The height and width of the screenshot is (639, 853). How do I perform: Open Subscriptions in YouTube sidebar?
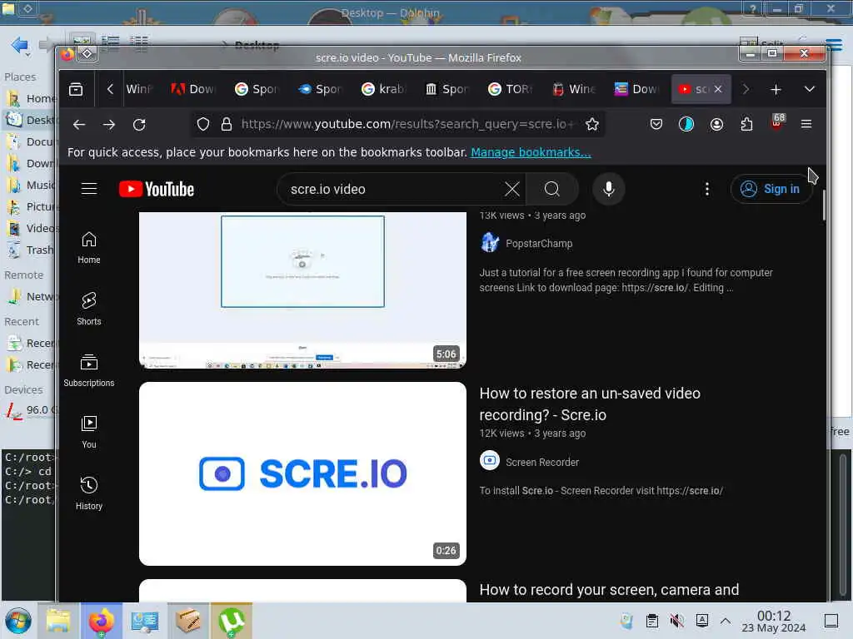click(89, 371)
